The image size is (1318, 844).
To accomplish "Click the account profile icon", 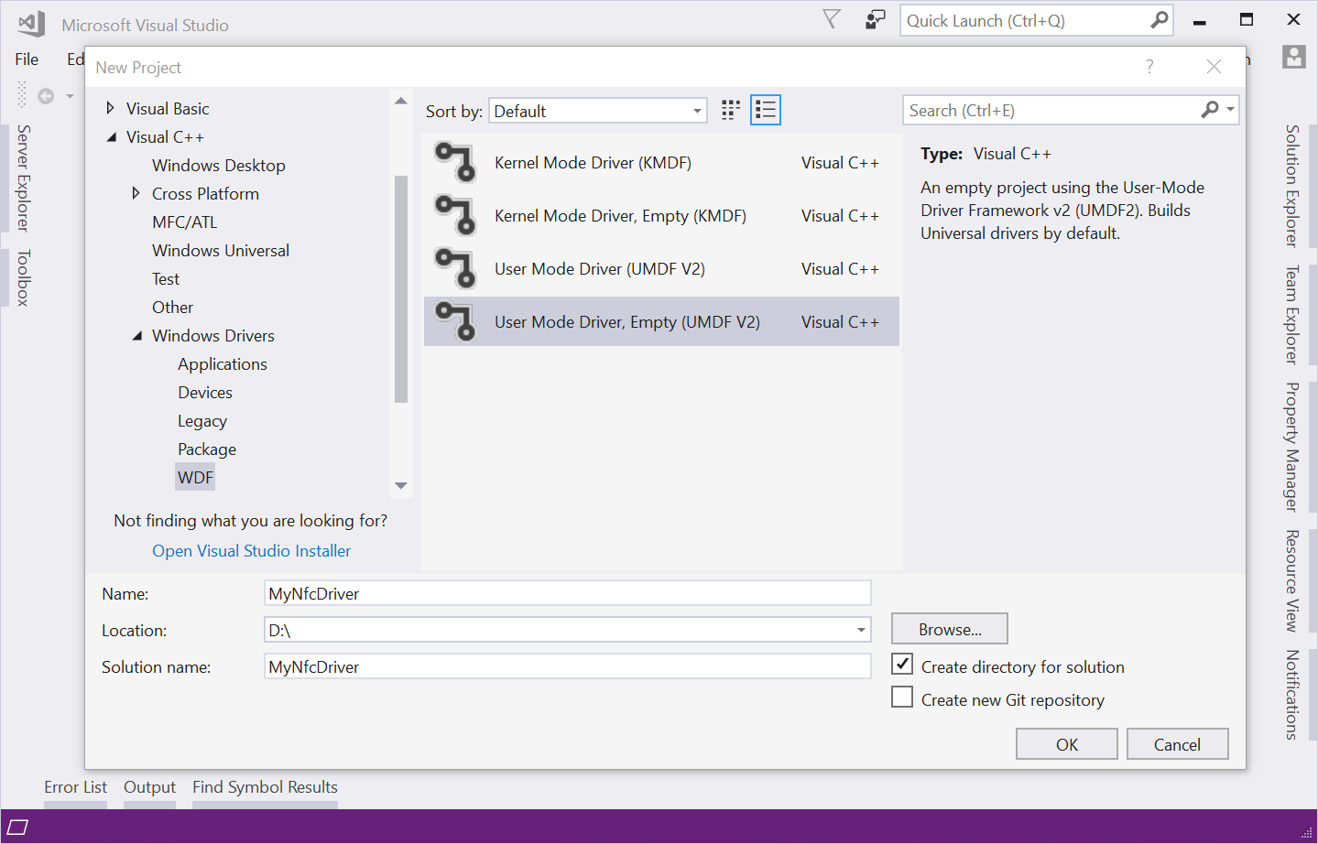I will [x=1293, y=58].
